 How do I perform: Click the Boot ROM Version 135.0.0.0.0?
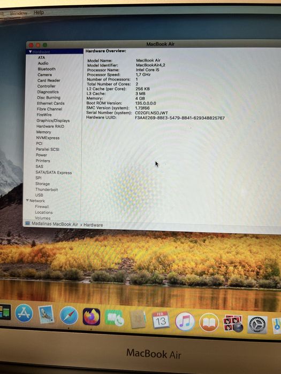tap(146, 103)
